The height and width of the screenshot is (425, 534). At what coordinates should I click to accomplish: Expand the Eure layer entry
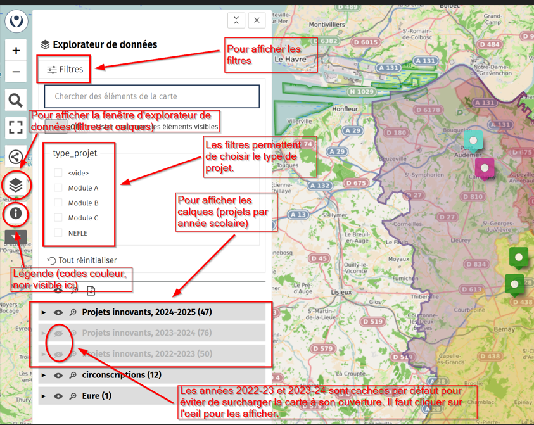coord(44,396)
